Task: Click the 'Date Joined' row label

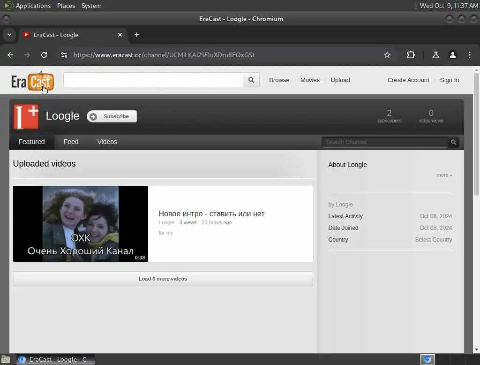Action: coord(343,228)
